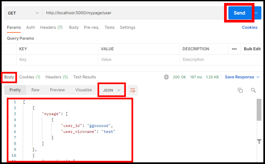The width and height of the screenshot is (265, 164).
Task: Open the request Headers (7) tab
Action: 51,27
